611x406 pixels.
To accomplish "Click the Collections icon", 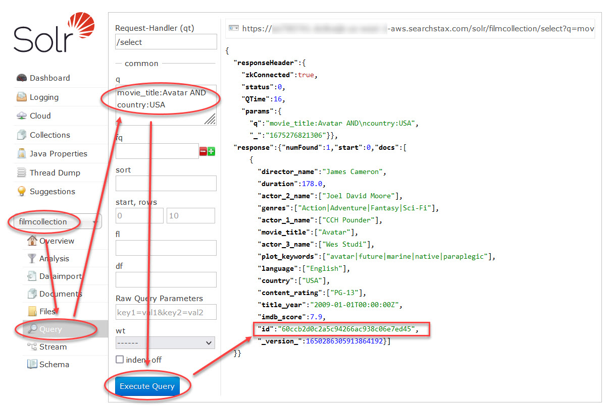I will coord(22,135).
